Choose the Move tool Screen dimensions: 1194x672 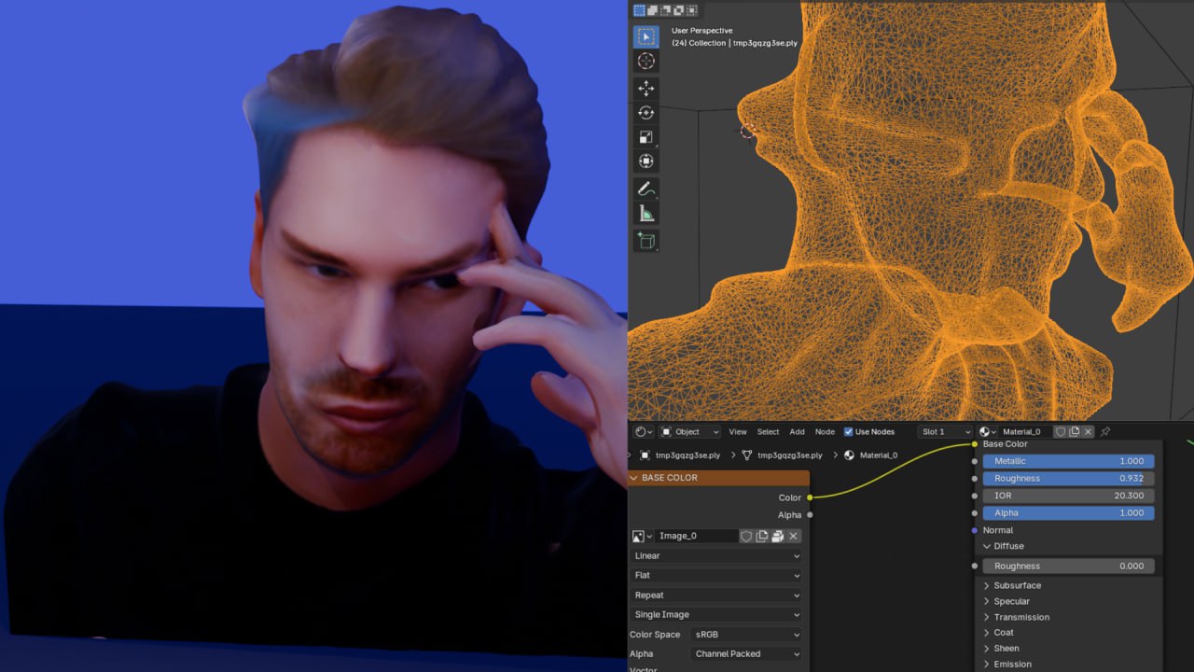point(646,89)
